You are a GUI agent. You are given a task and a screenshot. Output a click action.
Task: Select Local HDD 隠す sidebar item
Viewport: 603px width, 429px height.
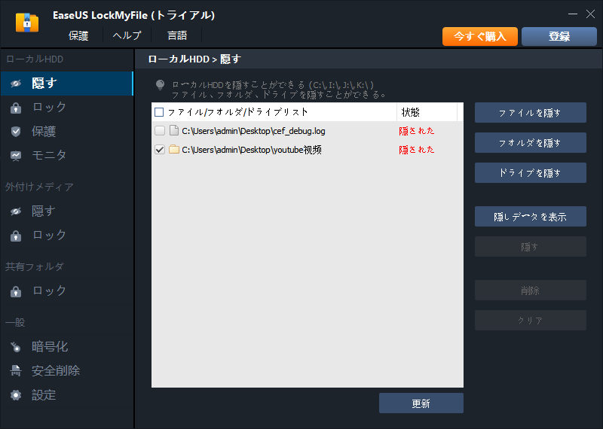click(66, 84)
